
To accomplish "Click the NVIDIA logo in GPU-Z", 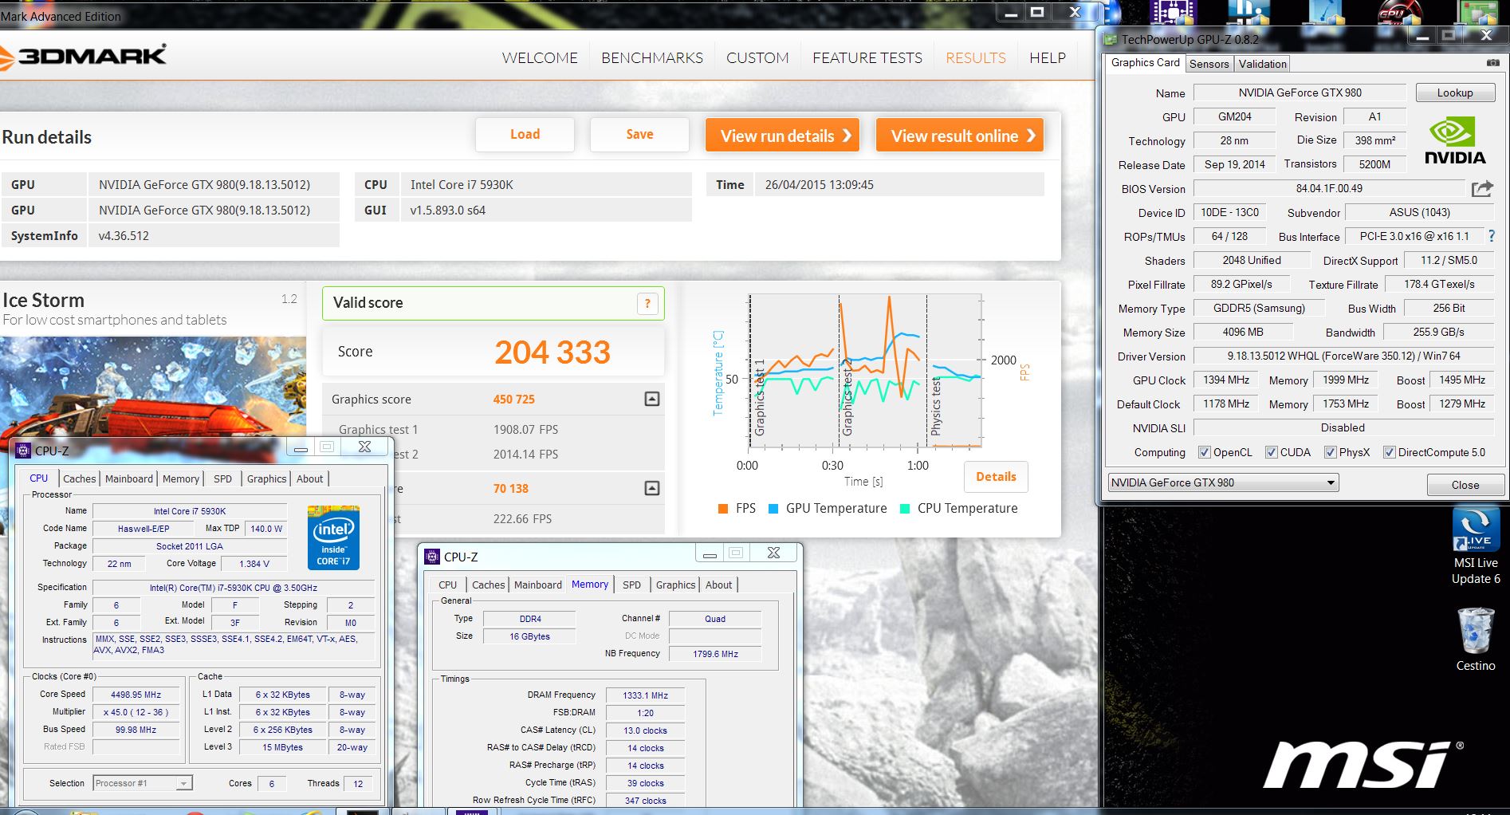I will [1455, 141].
